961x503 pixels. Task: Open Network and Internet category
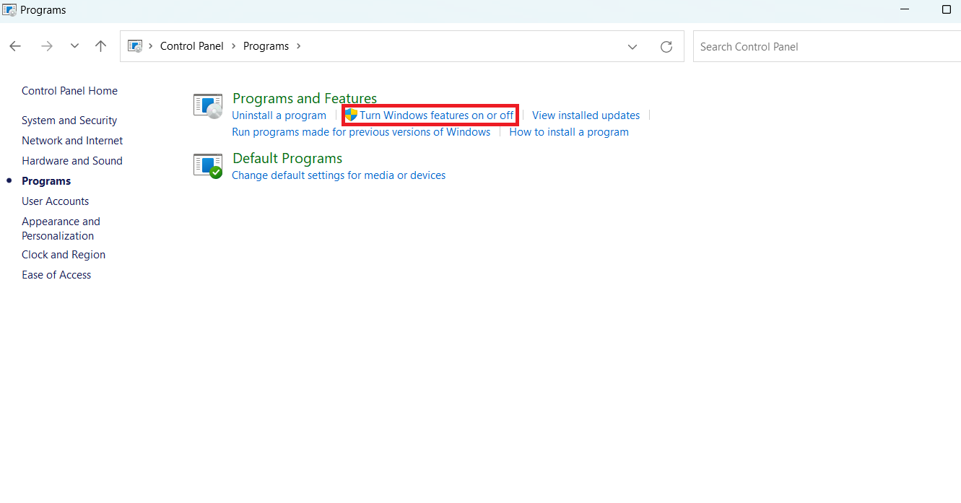[72, 141]
